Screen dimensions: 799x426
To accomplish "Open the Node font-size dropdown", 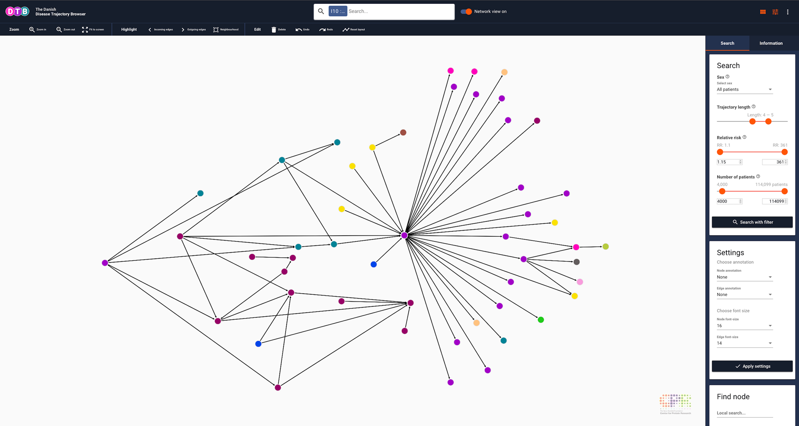I will [x=744, y=326].
